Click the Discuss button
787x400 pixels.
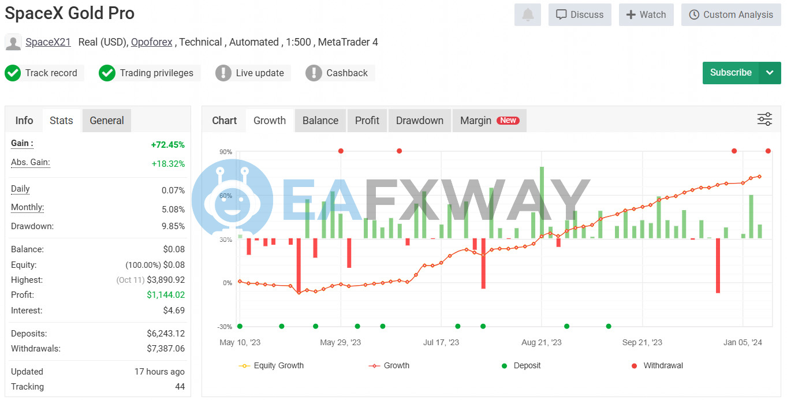click(x=580, y=15)
